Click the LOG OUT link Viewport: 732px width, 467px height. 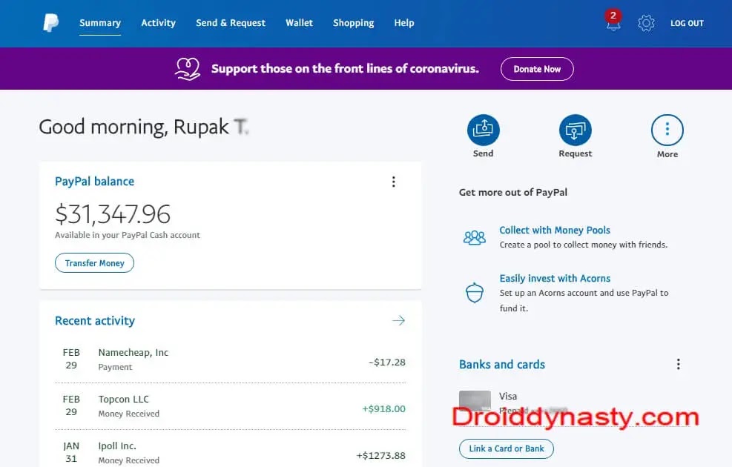[x=687, y=23]
